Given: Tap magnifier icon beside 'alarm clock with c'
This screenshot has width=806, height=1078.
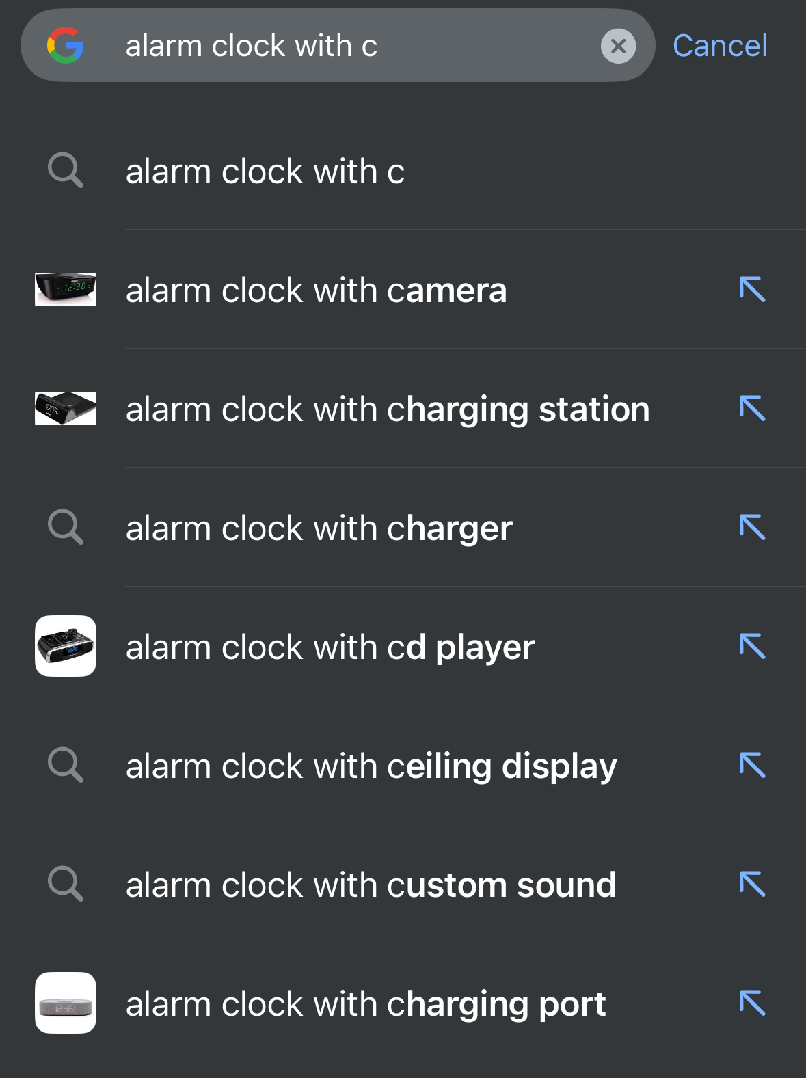Looking at the screenshot, I should pos(66,171).
